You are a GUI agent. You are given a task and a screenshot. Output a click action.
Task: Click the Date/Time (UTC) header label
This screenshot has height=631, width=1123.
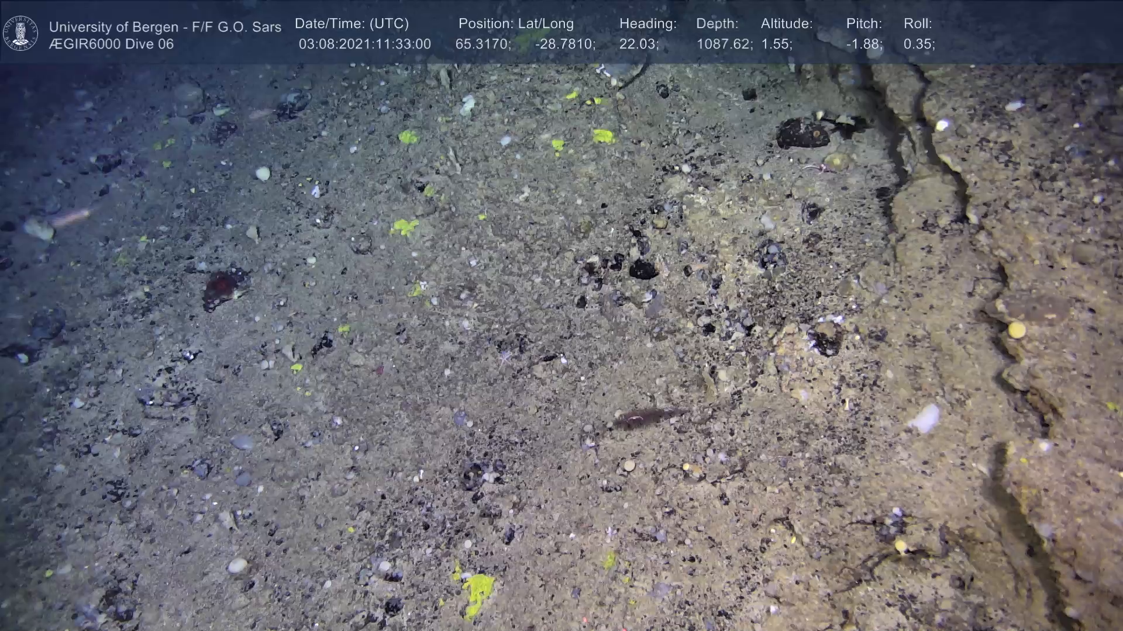(x=352, y=24)
